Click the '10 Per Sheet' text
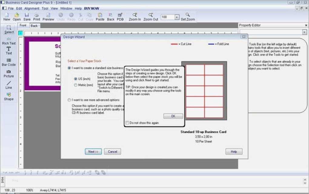 pyautogui.click(x=203, y=142)
